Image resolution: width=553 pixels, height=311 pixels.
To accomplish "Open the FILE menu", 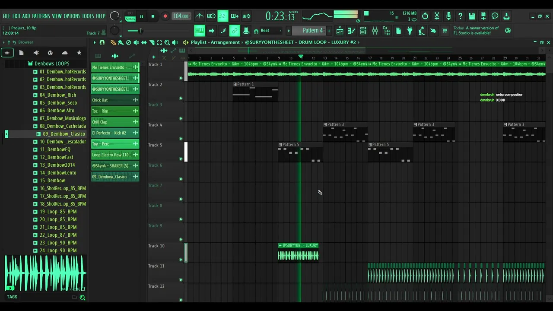I will [6, 16].
